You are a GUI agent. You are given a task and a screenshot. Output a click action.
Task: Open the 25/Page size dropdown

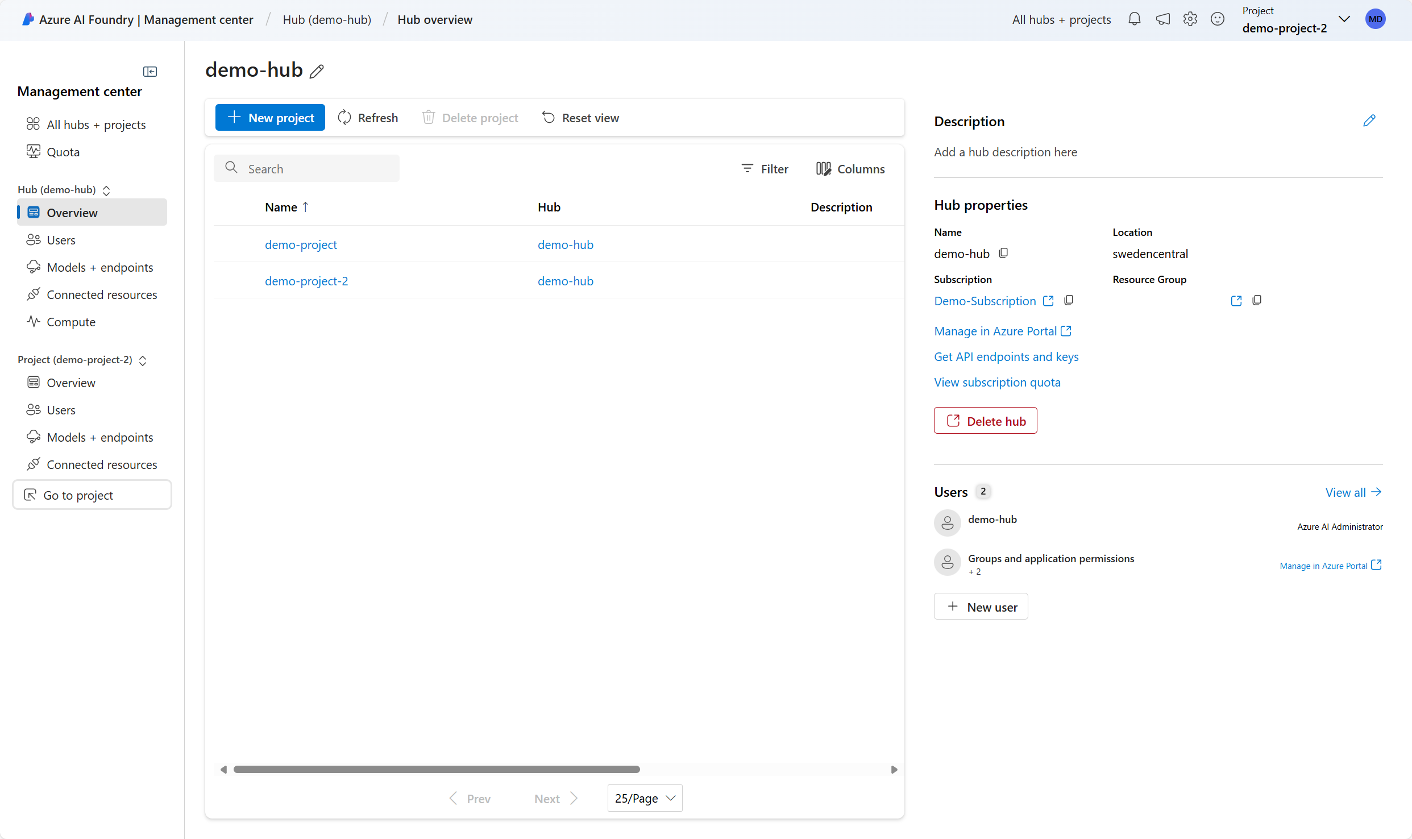tap(645, 798)
